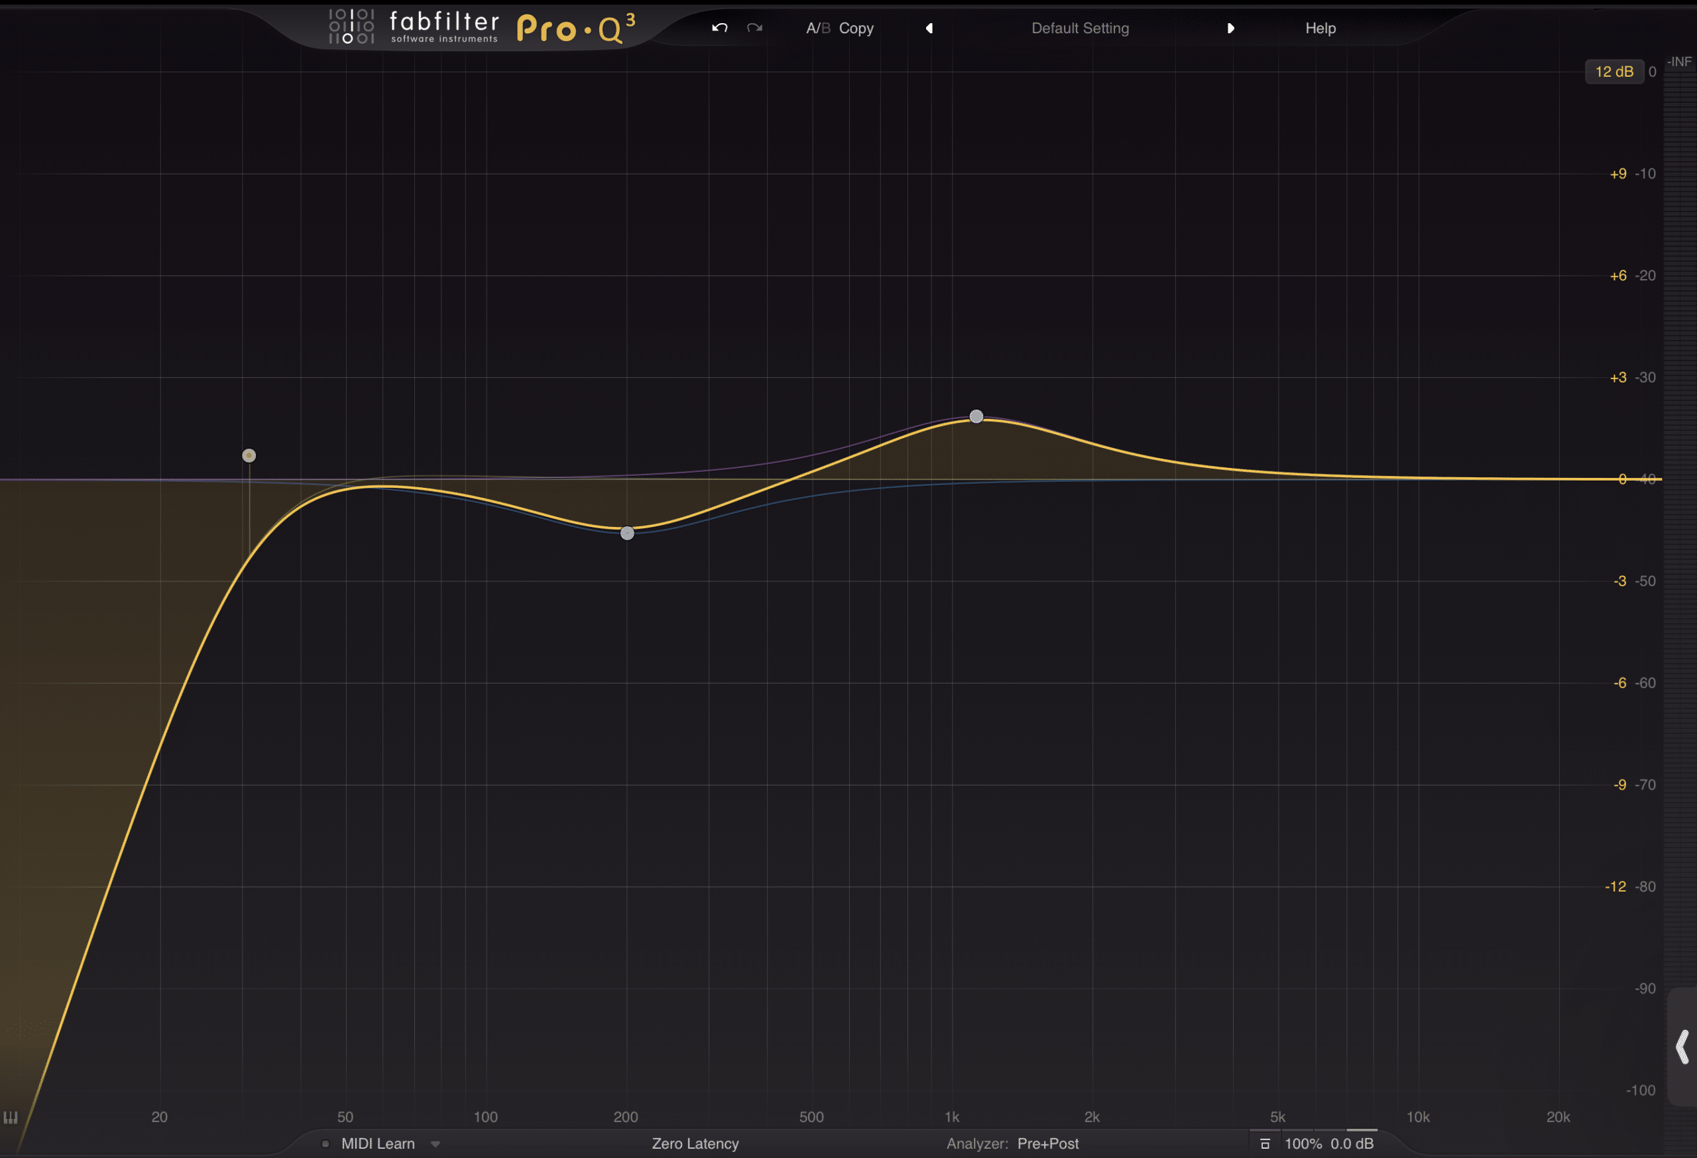Click the undo arrow icon

click(719, 28)
